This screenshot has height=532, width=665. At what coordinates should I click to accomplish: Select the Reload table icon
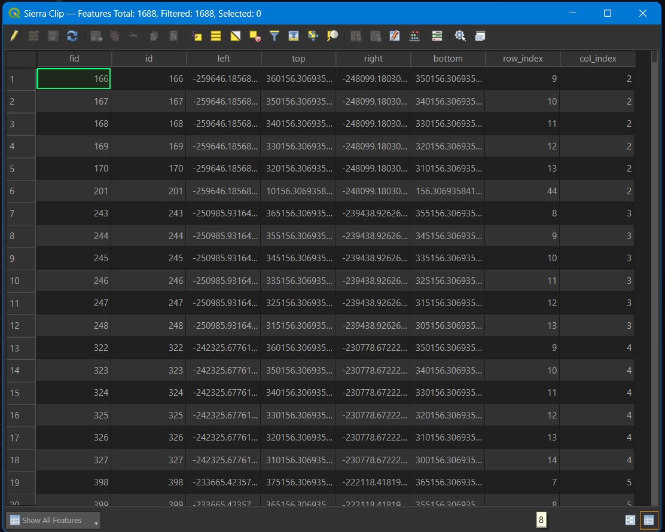pos(72,36)
